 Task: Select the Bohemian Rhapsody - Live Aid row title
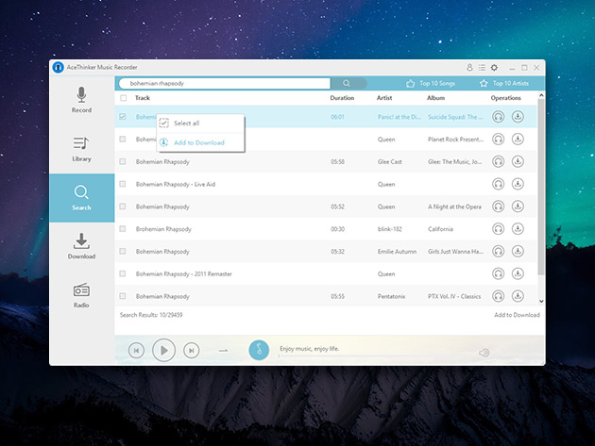point(176,184)
